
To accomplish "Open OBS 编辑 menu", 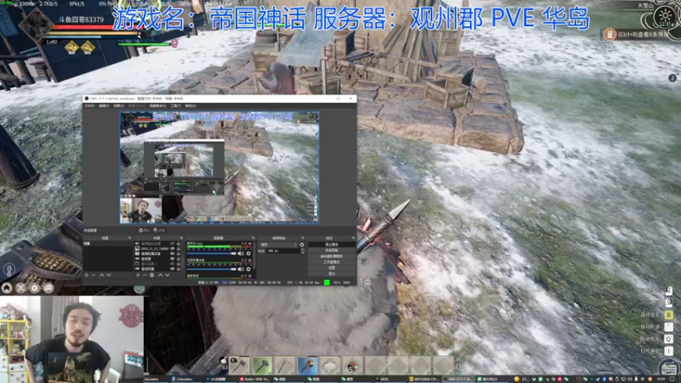I will point(104,106).
